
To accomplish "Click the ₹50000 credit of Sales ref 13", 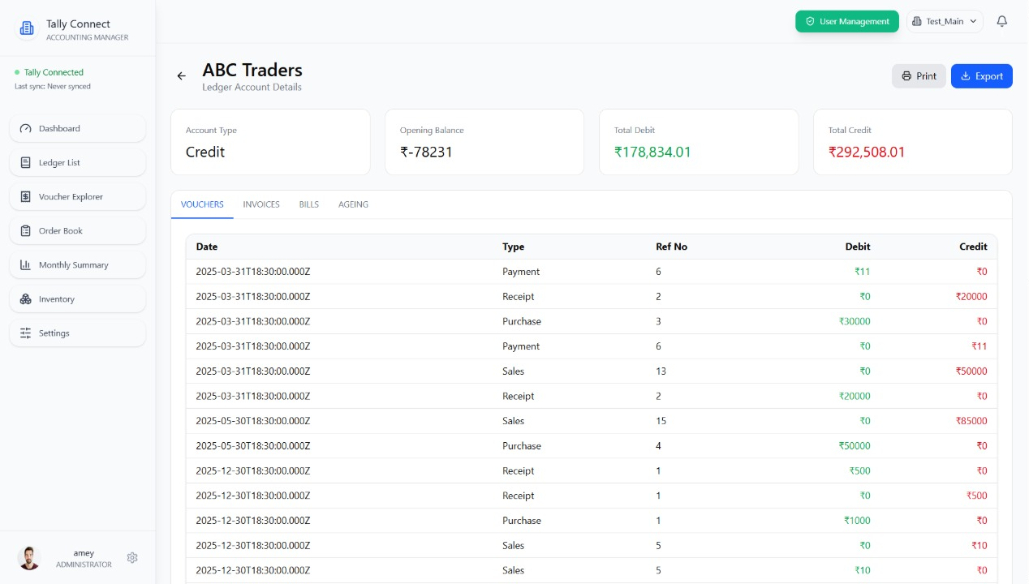I will pyautogui.click(x=971, y=371).
